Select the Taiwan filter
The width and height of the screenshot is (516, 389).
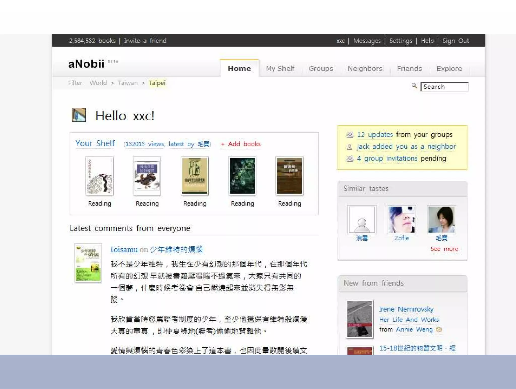[128, 83]
